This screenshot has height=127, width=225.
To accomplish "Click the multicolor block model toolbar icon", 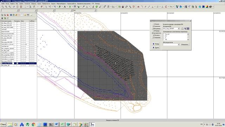I will pos(207,7).
